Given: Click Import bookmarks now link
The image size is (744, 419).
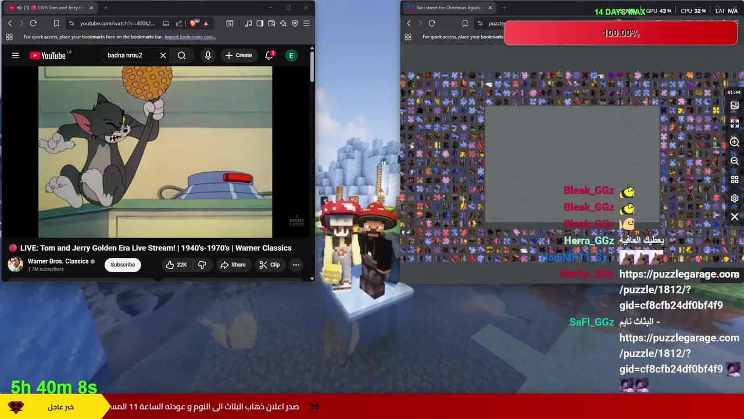Looking at the screenshot, I should pos(190,37).
